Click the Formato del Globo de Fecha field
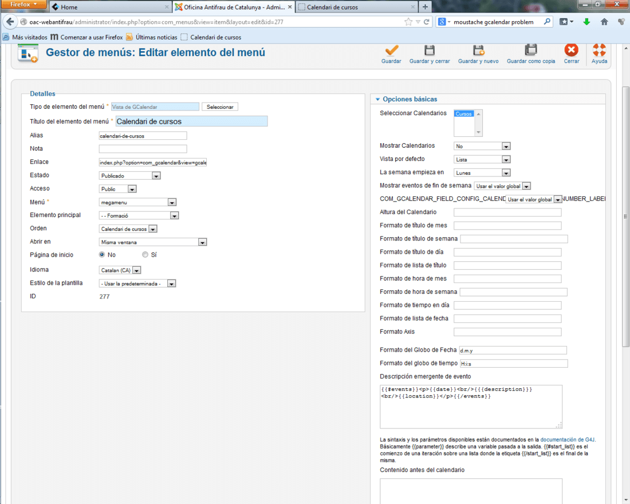This screenshot has width=630, height=504. [513, 350]
